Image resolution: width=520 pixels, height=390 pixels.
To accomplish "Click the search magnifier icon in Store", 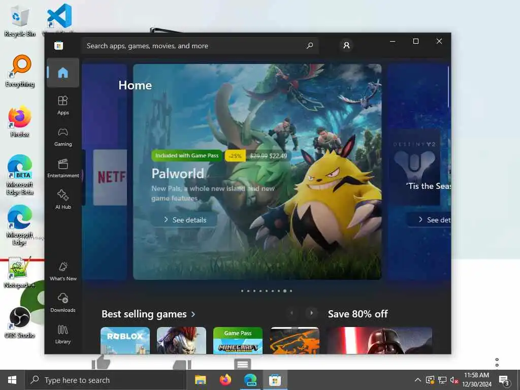I will tap(310, 45).
